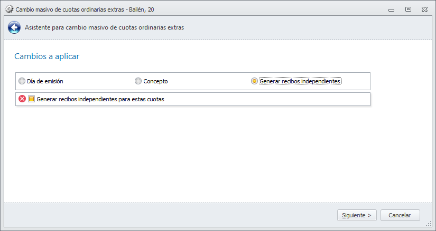The height and width of the screenshot is (231, 436).
Task: Click the "Asistente para cambio masivo" header text
Action: coord(104,27)
